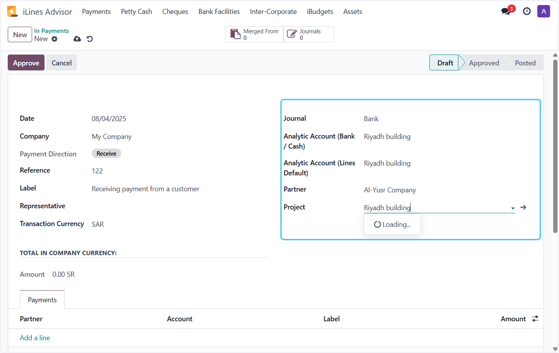Screen dimensions: 559x353
Task: Expand the Project dropdown arrow
Action: [512, 208]
